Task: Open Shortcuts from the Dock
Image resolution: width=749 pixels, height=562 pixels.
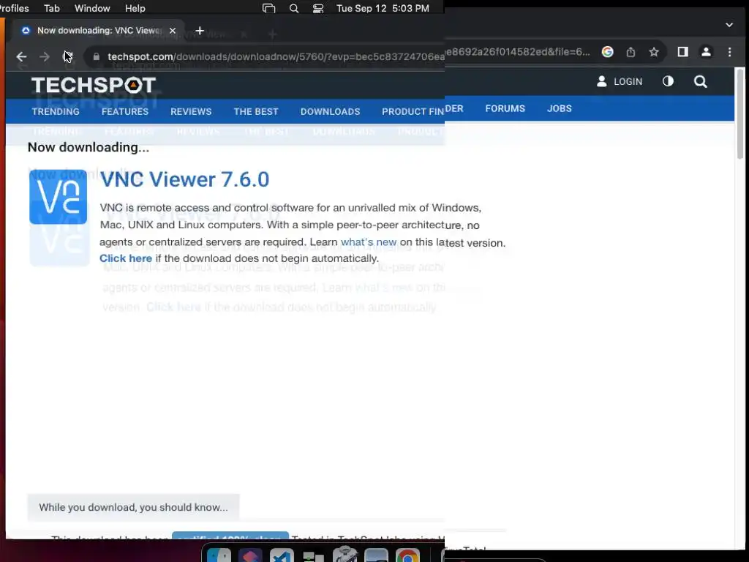Action: pos(250,556)
